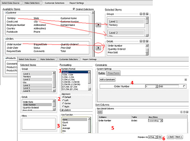Select 'Level 3' in front window Groups list
The width and height of the screenshot is (190, 141).
click(x=37, y=85)
